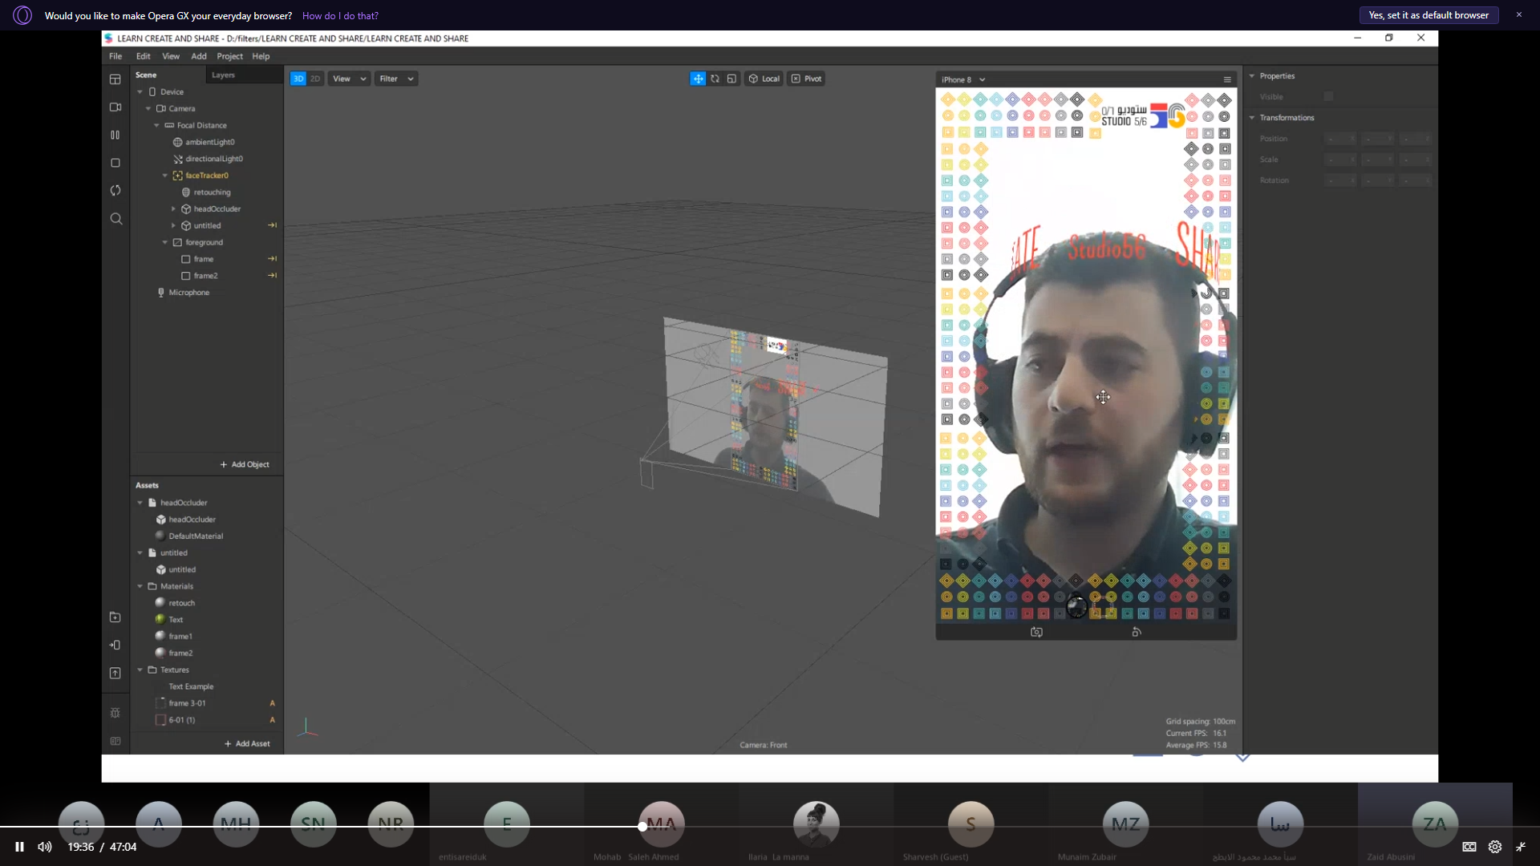Click the faceTracker0 icon in scene
This screenshot has height=866, width=1540.
pos(178,176)
